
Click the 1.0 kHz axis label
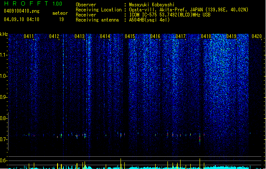(x=3, y=76)
